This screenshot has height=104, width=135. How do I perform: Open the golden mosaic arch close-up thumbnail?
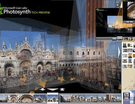27,98
